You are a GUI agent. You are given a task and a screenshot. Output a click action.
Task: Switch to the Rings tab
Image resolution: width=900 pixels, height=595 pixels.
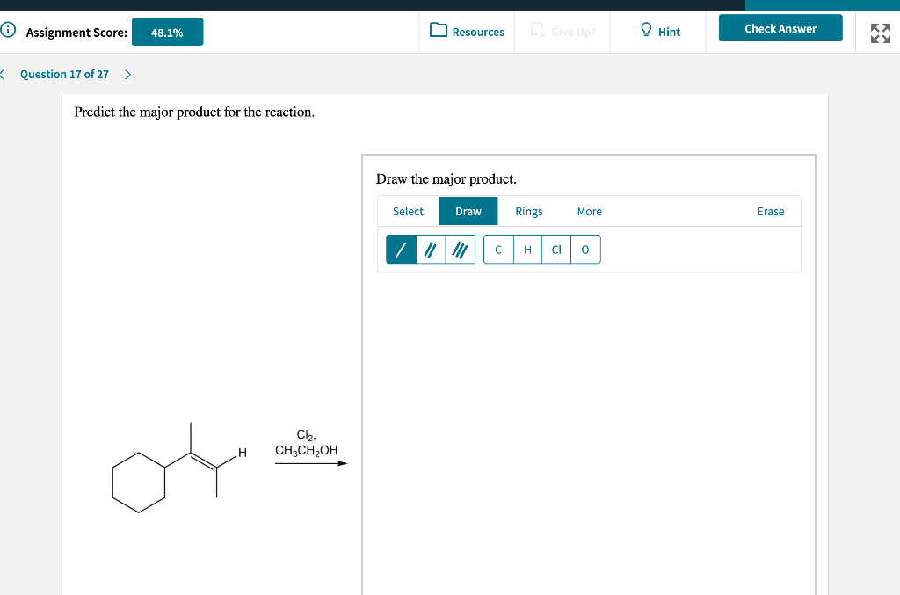[x=528, y=211]
